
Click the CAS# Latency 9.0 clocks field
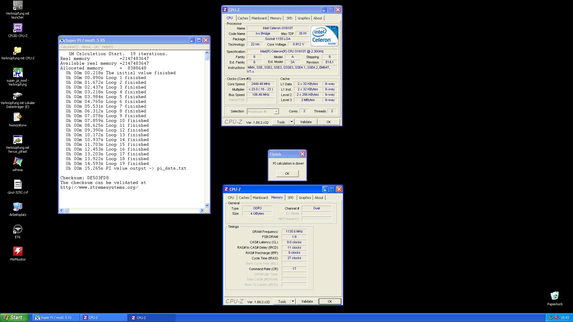[x=294, y=242]
